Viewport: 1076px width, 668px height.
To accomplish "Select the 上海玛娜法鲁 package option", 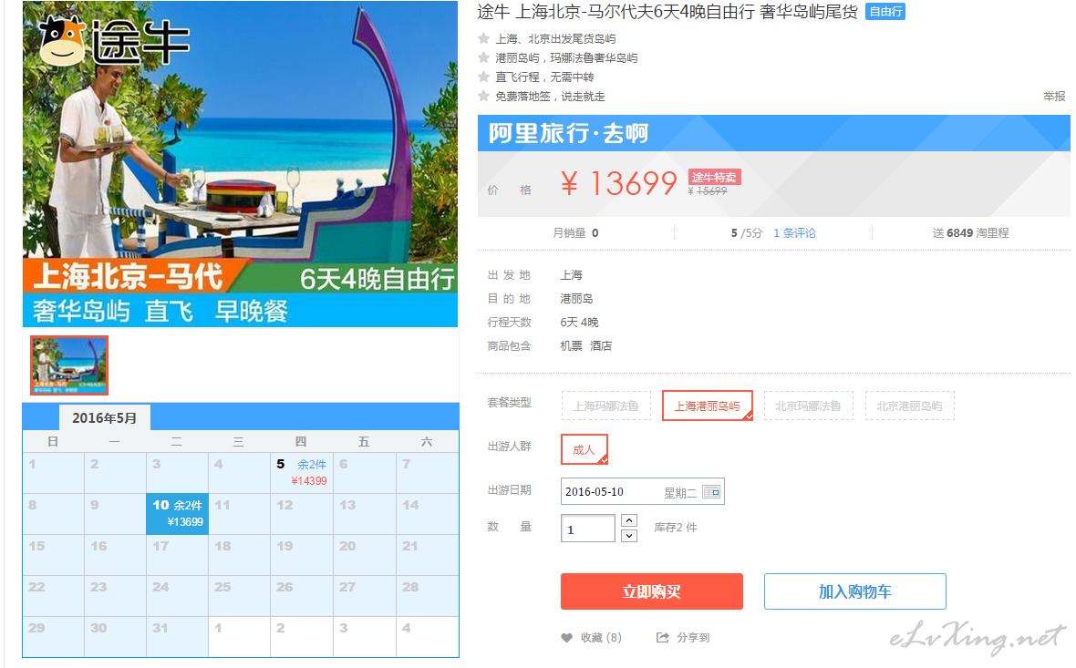I will coord(606,406).
